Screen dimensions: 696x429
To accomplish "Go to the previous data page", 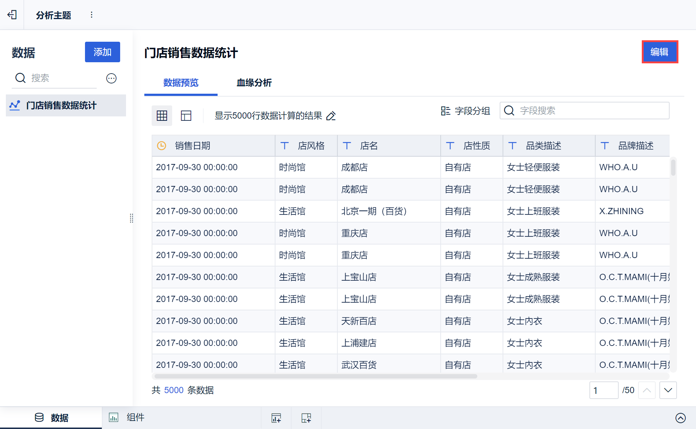I will click(647, 390).
